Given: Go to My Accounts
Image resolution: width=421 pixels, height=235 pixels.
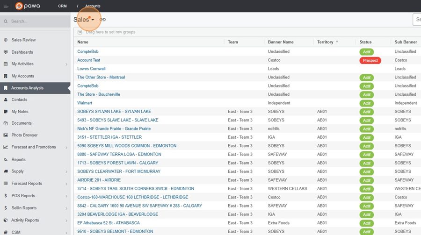Looking at the screenshot, I should pos(22,76).
